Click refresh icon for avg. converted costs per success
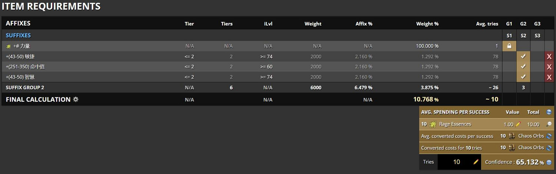 pyautogui.click(x=549, y=136)
